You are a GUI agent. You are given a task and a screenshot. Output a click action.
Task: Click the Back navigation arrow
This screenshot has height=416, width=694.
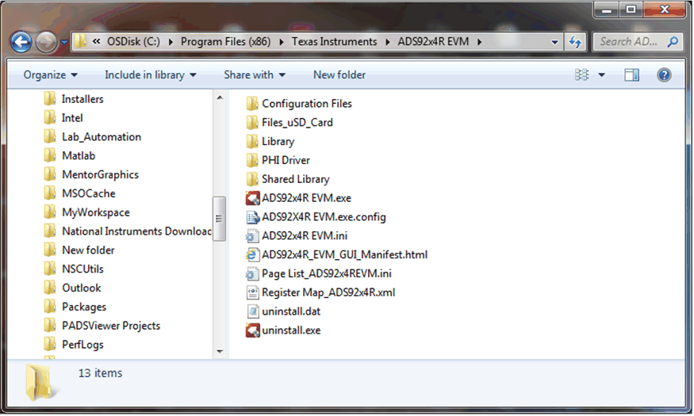(21, 42)
